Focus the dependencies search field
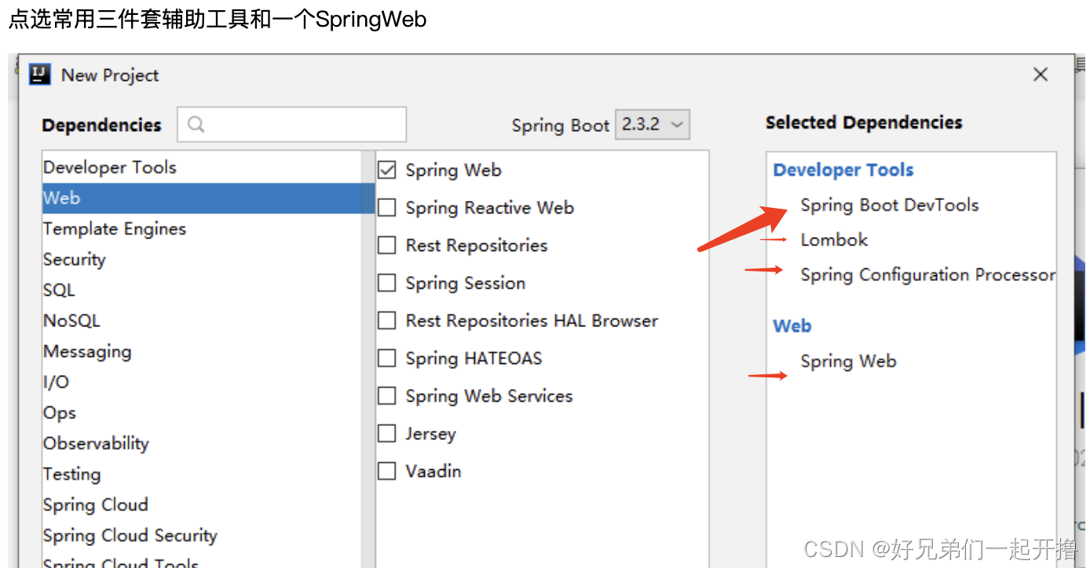Image resolution: width=1090 pixels, height=568 pixels. (x=291, y=125)
